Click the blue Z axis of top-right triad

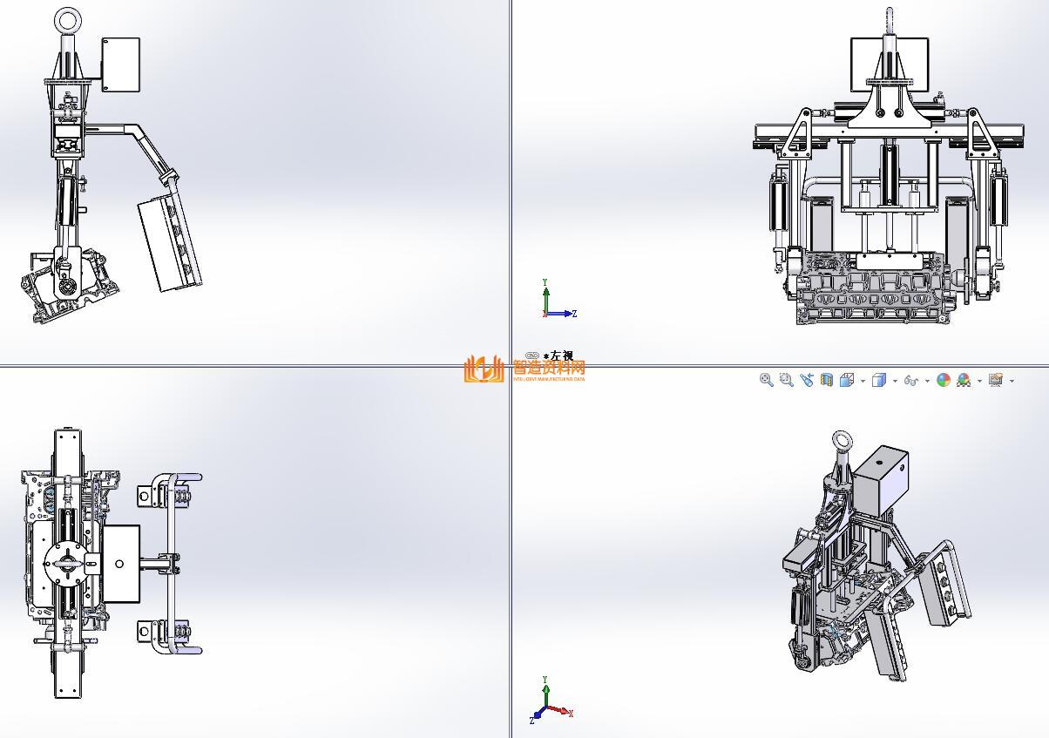565,314
